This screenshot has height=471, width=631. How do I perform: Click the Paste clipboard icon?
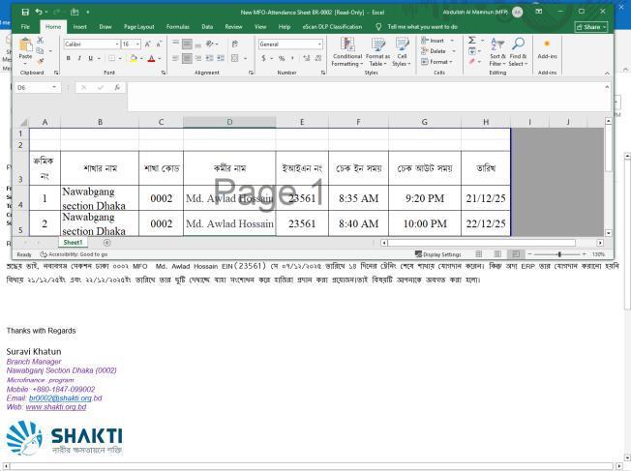coord(26,49)
